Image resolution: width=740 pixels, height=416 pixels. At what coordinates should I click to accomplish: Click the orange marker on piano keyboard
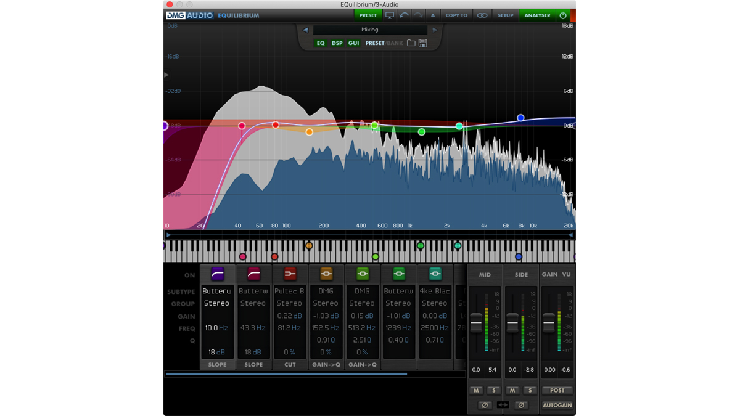309,246
